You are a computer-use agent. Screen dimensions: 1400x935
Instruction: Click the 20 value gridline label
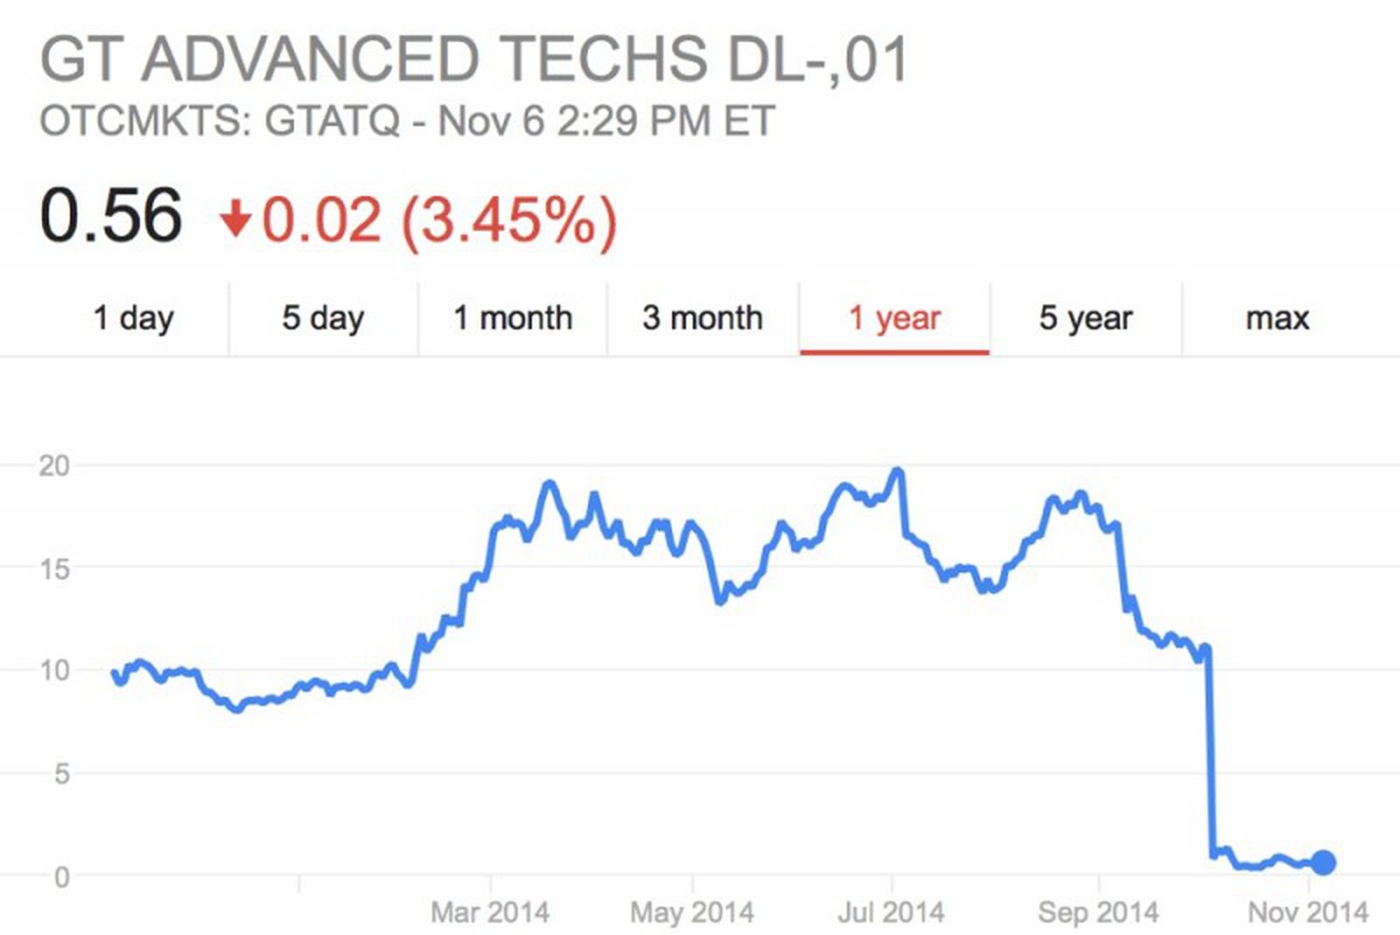pos(52,466)
